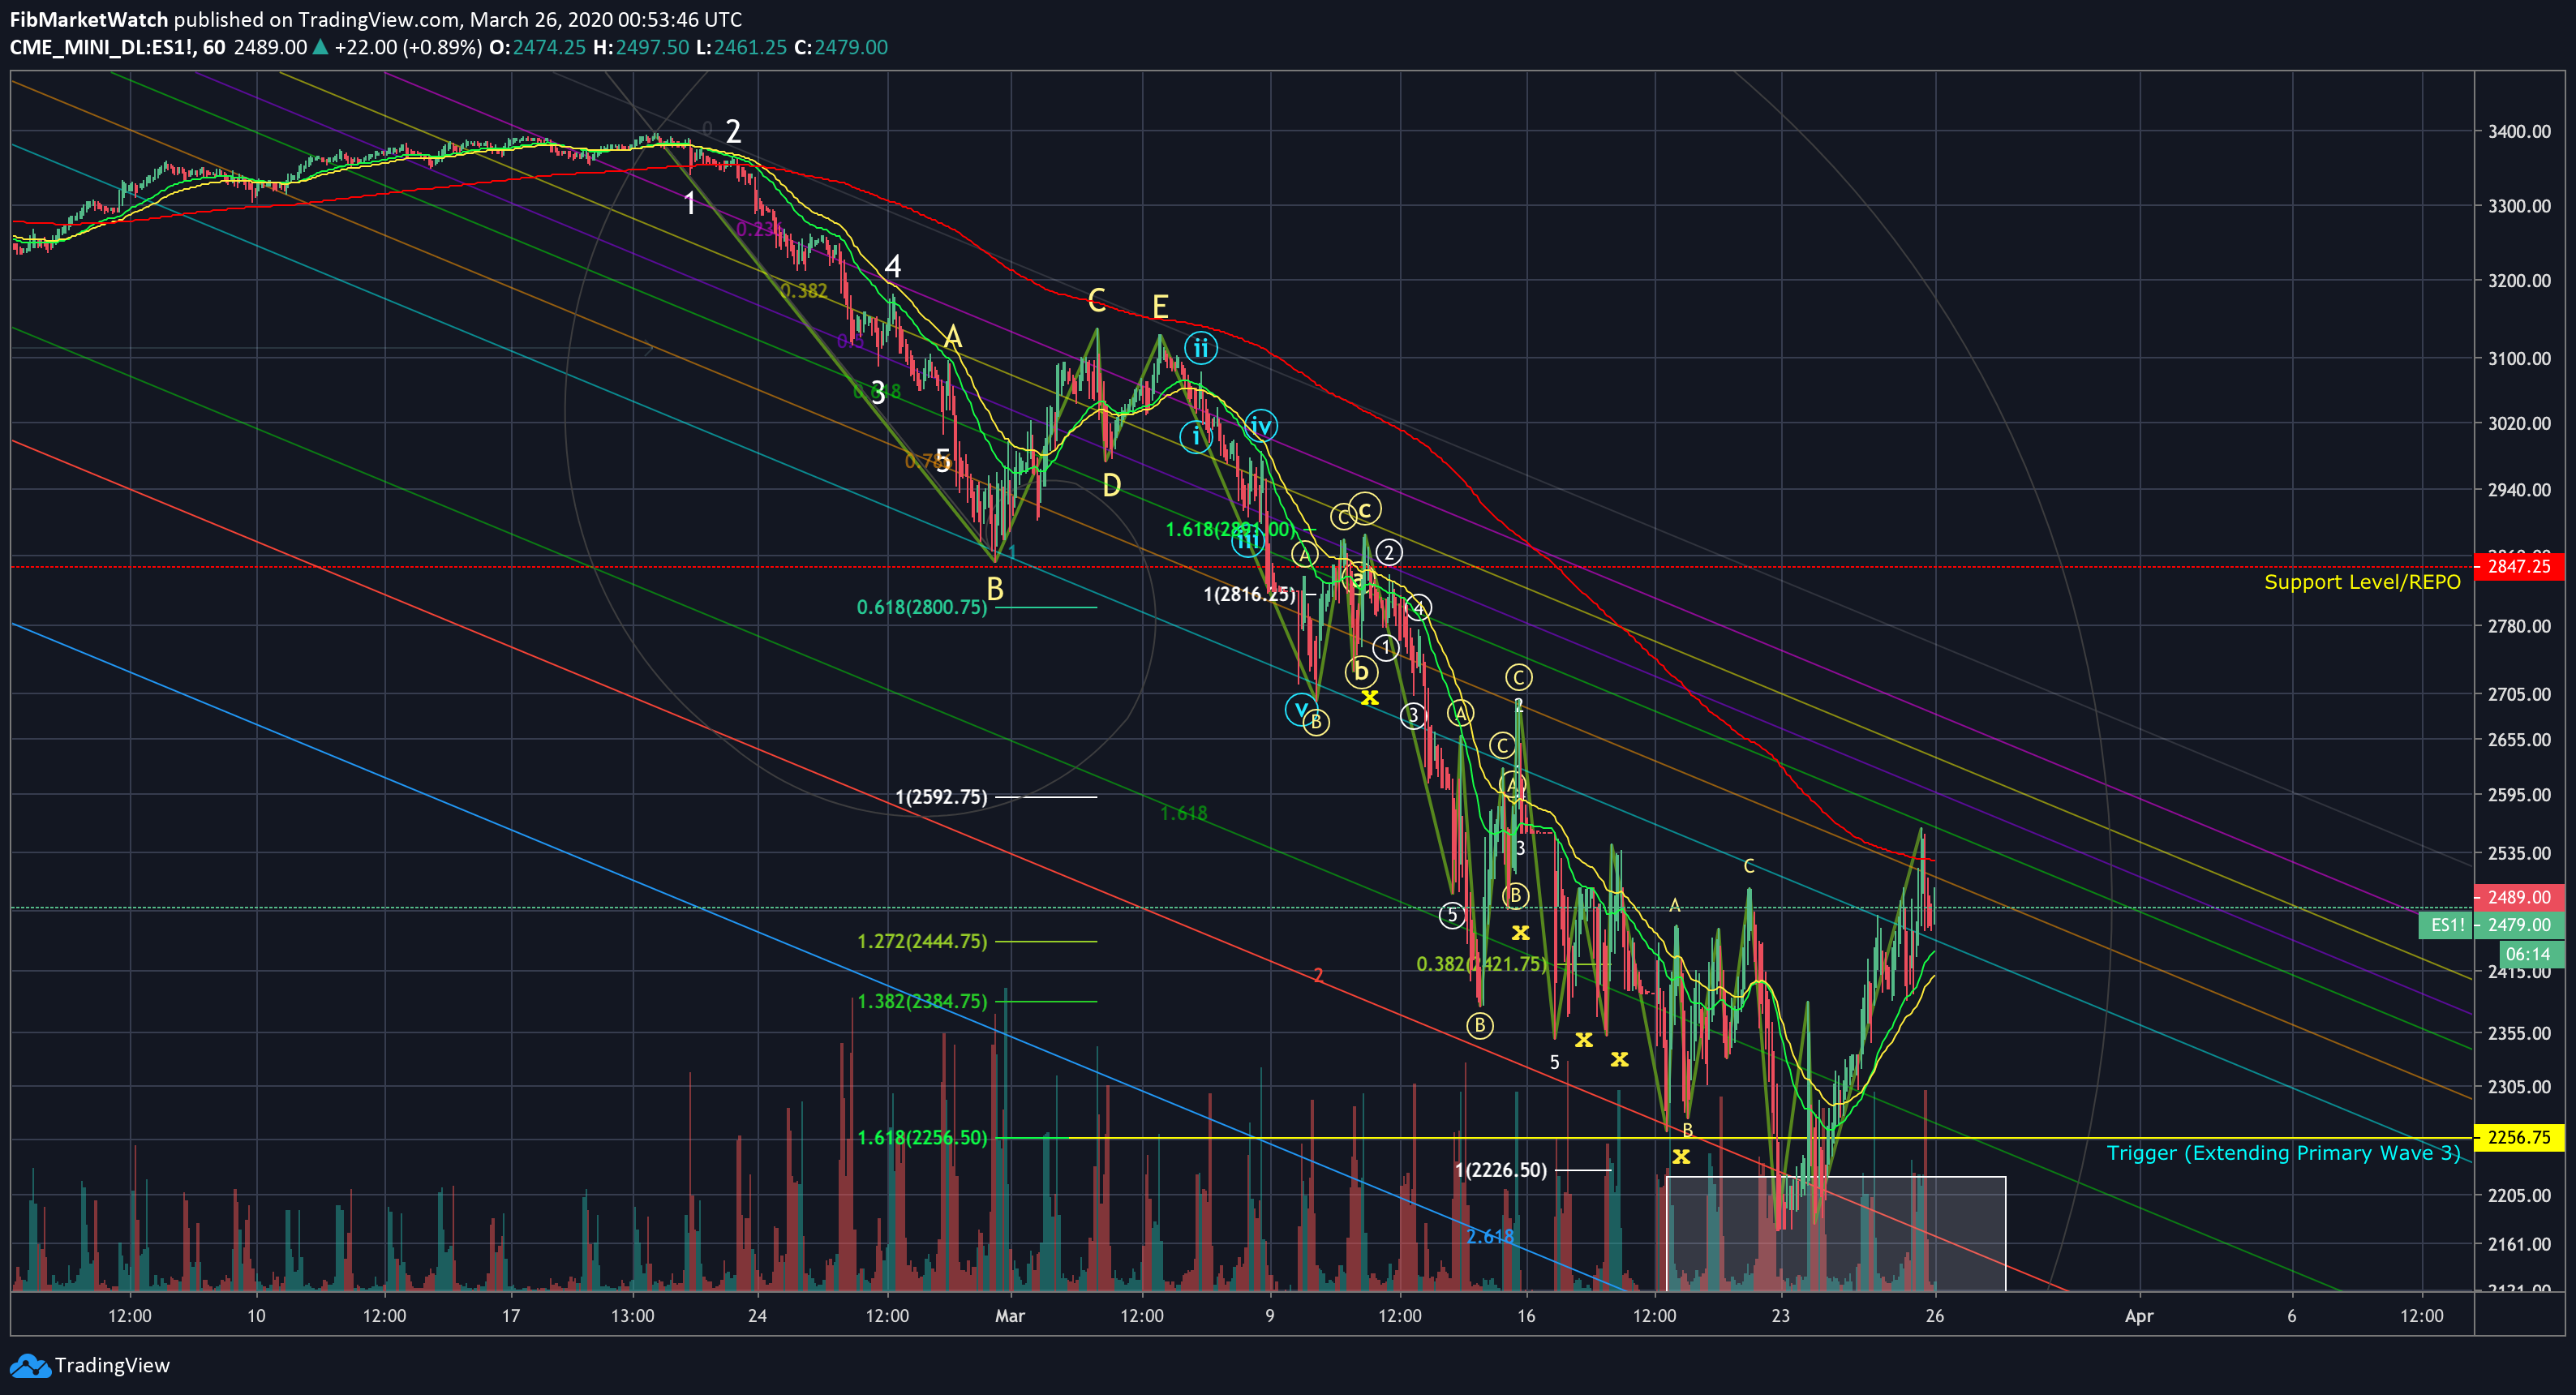The height and width of the screenshot is (1395, 2576).
Task: Click the green ES1! 2479.00 price tag
Action: tap(2491, 925)
